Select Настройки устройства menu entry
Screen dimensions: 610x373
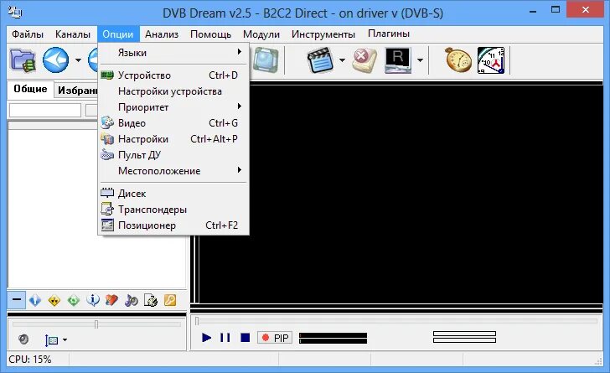pyautogui.click(x=173, y=91)
